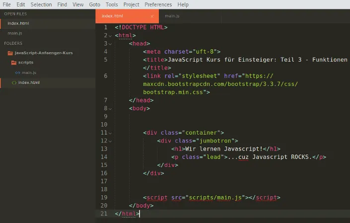This screenshot has width=350, height=223.
Task: Open the Project menu
Action: click(x=131, y=4)
